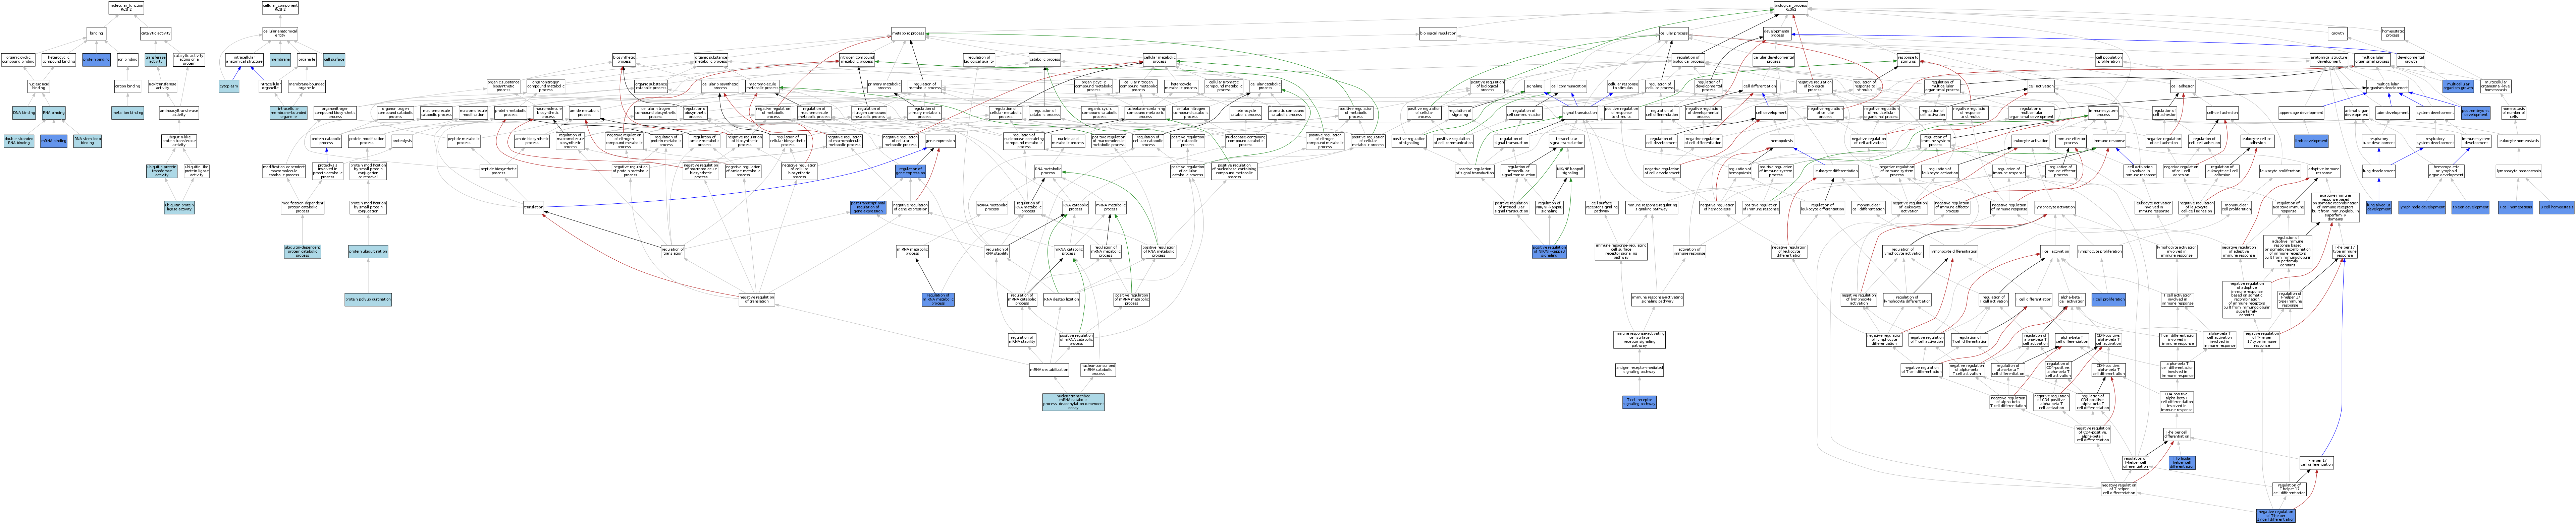Screen dimensions: 2576x524
Task: Select the amide biosynthetic process node
Action: [532, 141]
